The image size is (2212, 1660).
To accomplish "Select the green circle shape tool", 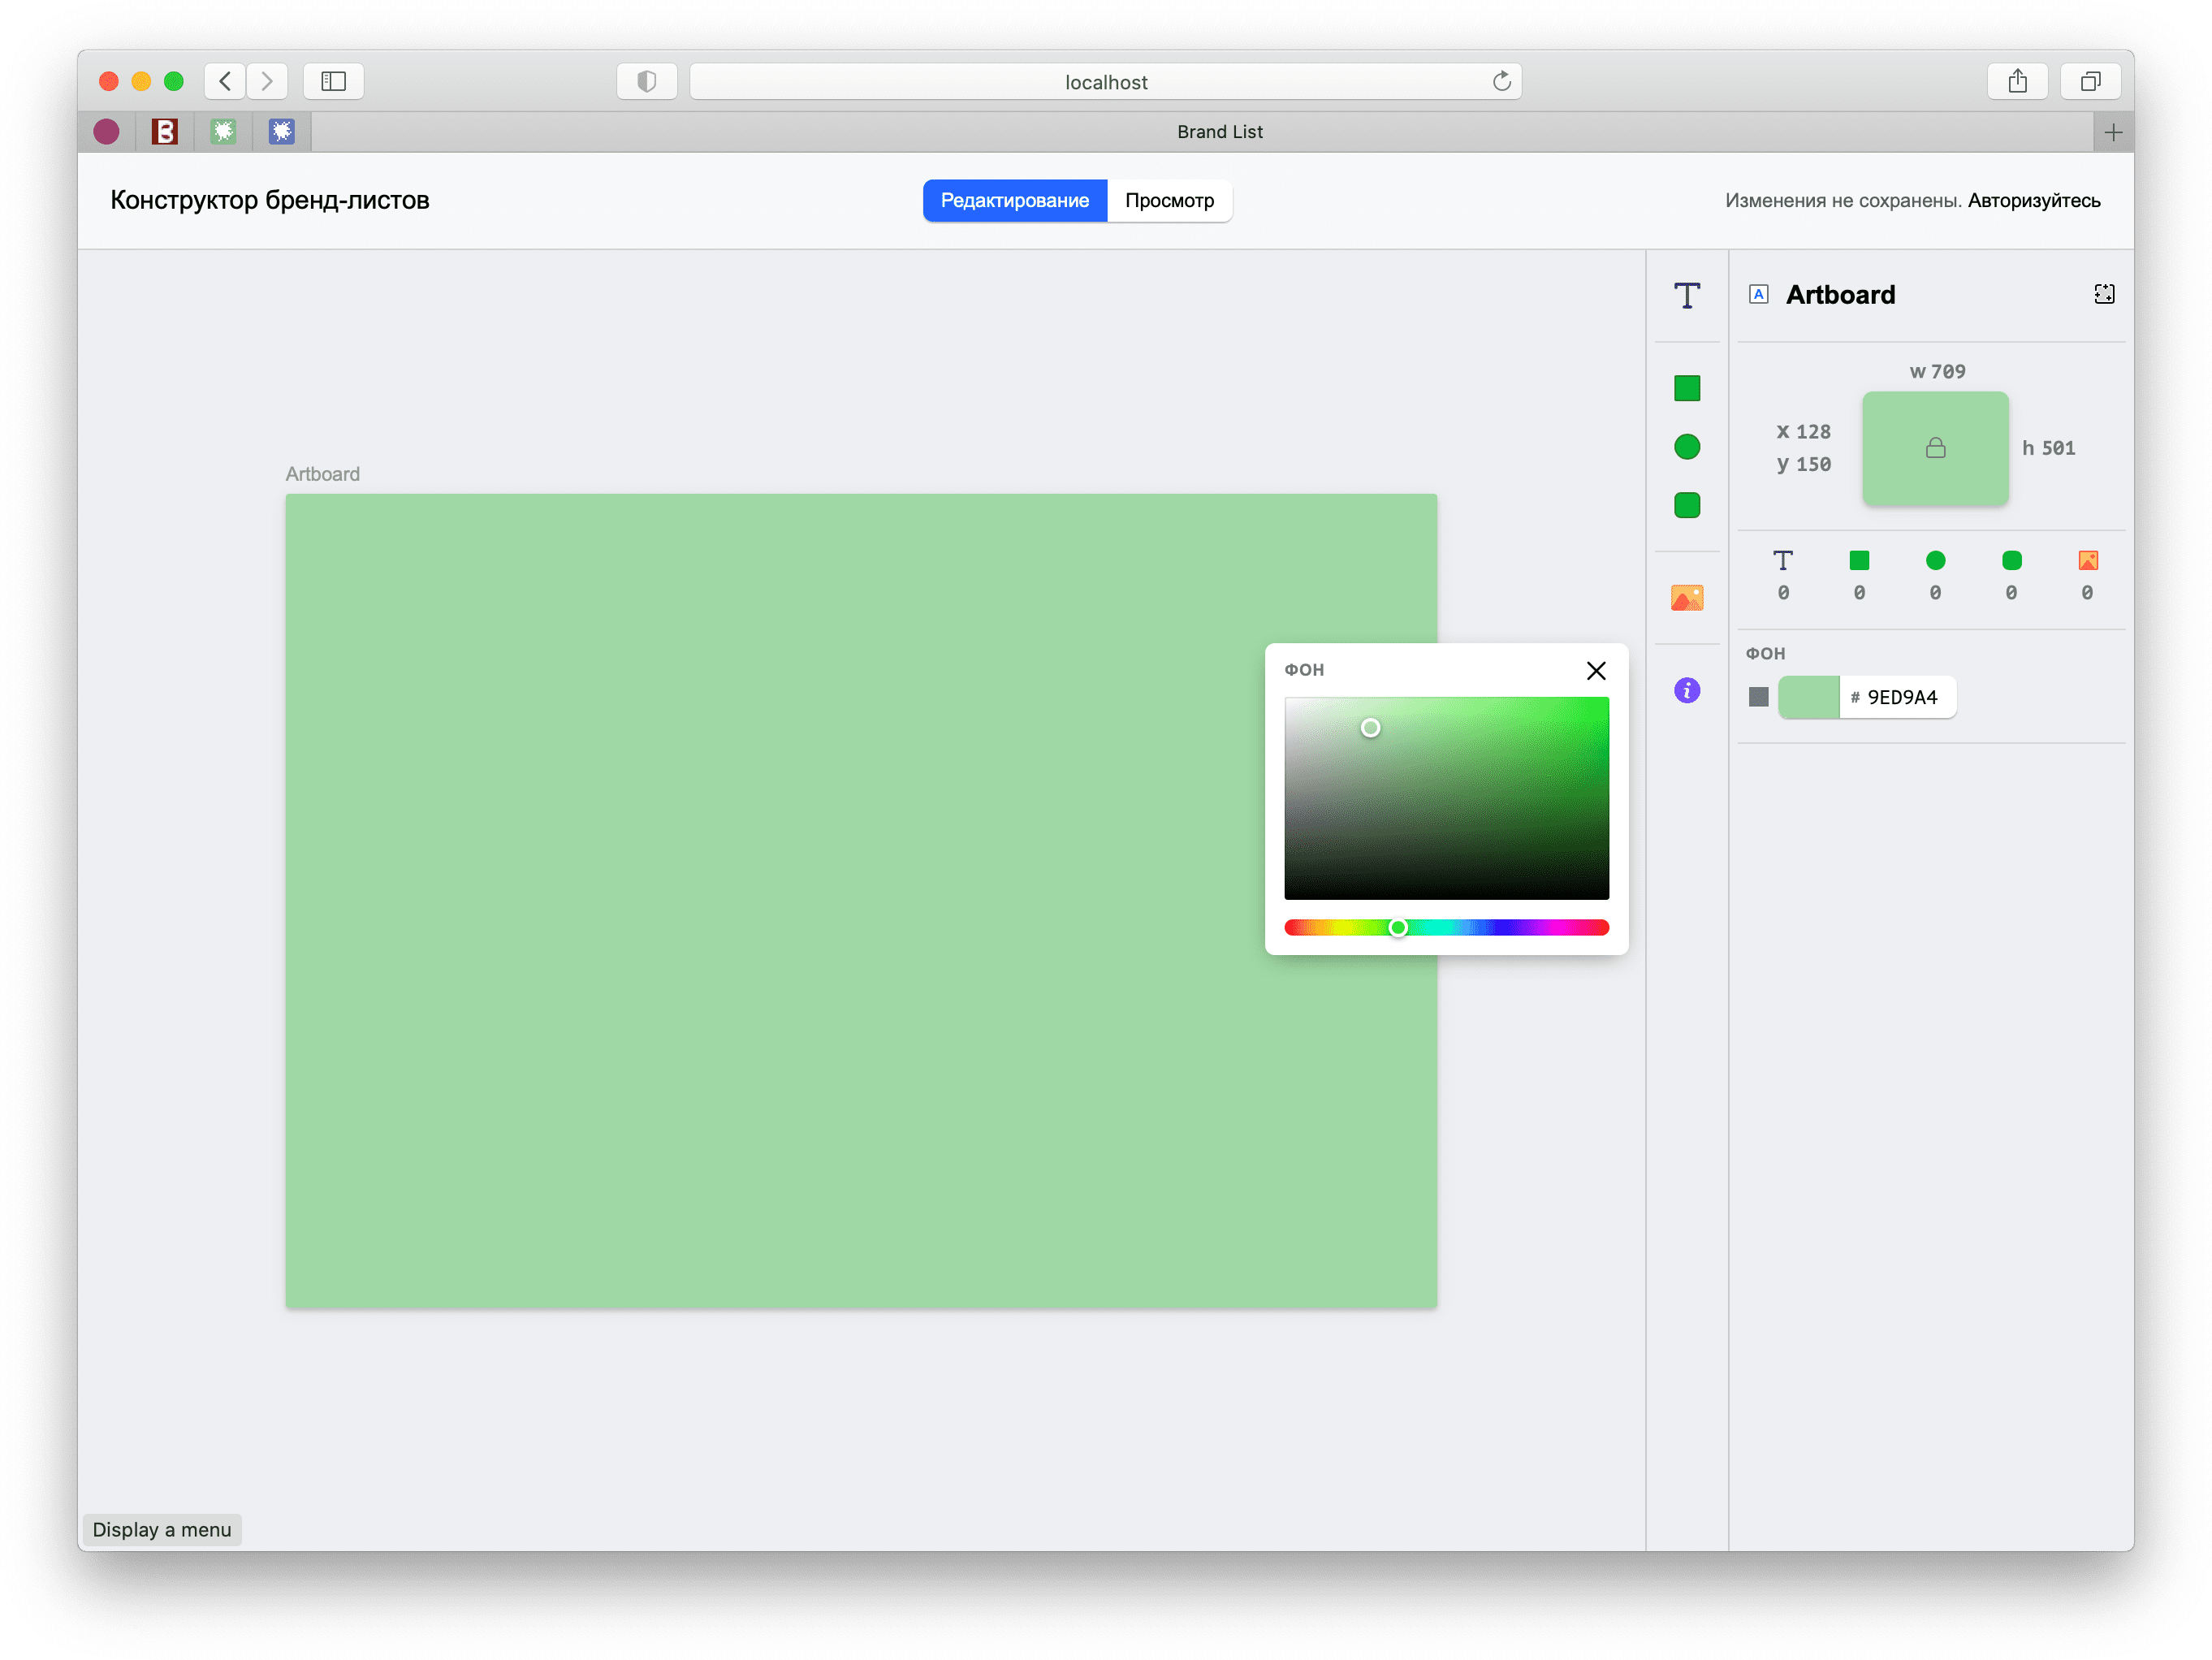I will [x=1686, y=447].
